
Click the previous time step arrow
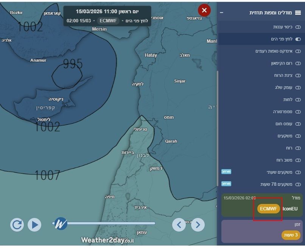[x=179, y=225]
